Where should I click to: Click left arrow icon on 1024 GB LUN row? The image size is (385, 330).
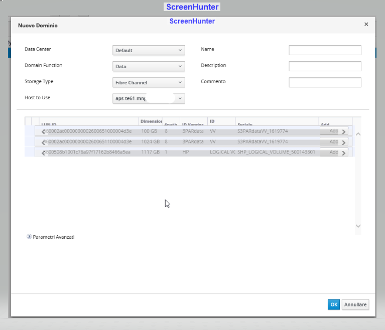pyautogui.click(x=43, y=142)
